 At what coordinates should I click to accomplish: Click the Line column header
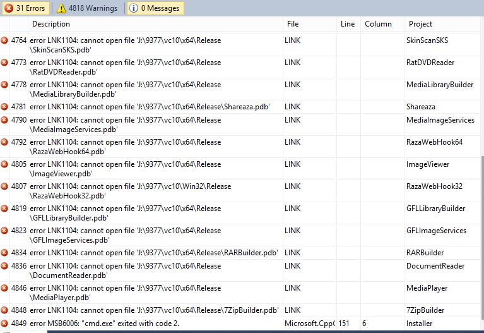pos(348,24)
